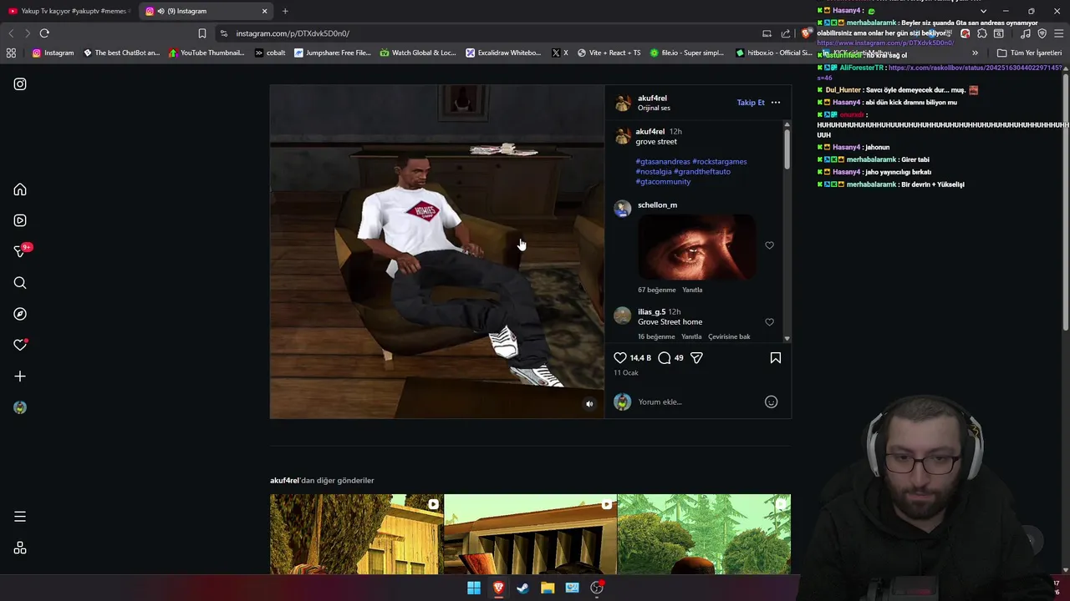Open first related post thumbnail from akuf4rel

pyautogui.click(x=356, y=534)
